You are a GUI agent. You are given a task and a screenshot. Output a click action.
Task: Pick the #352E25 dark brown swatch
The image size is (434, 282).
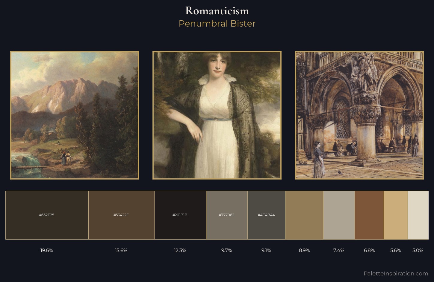click(47, 215)
